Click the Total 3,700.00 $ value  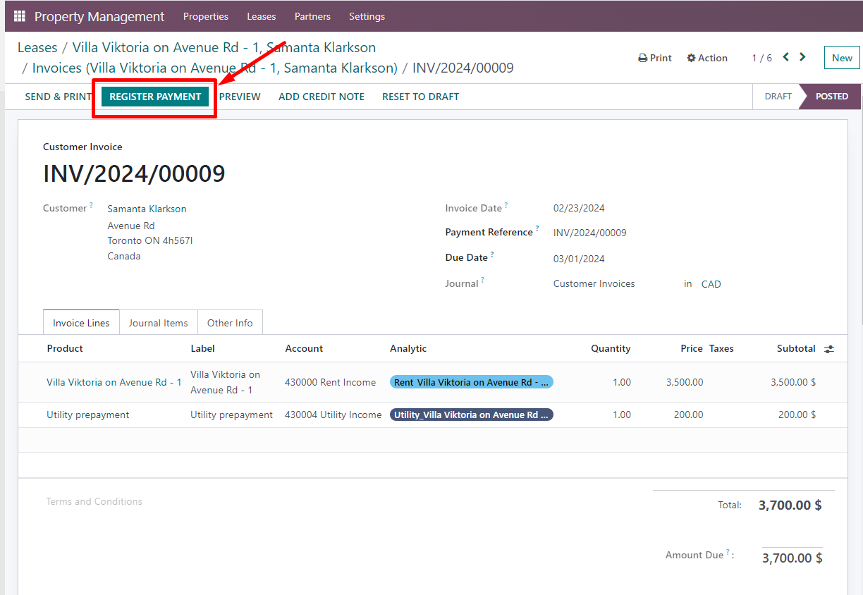point(790,505)
